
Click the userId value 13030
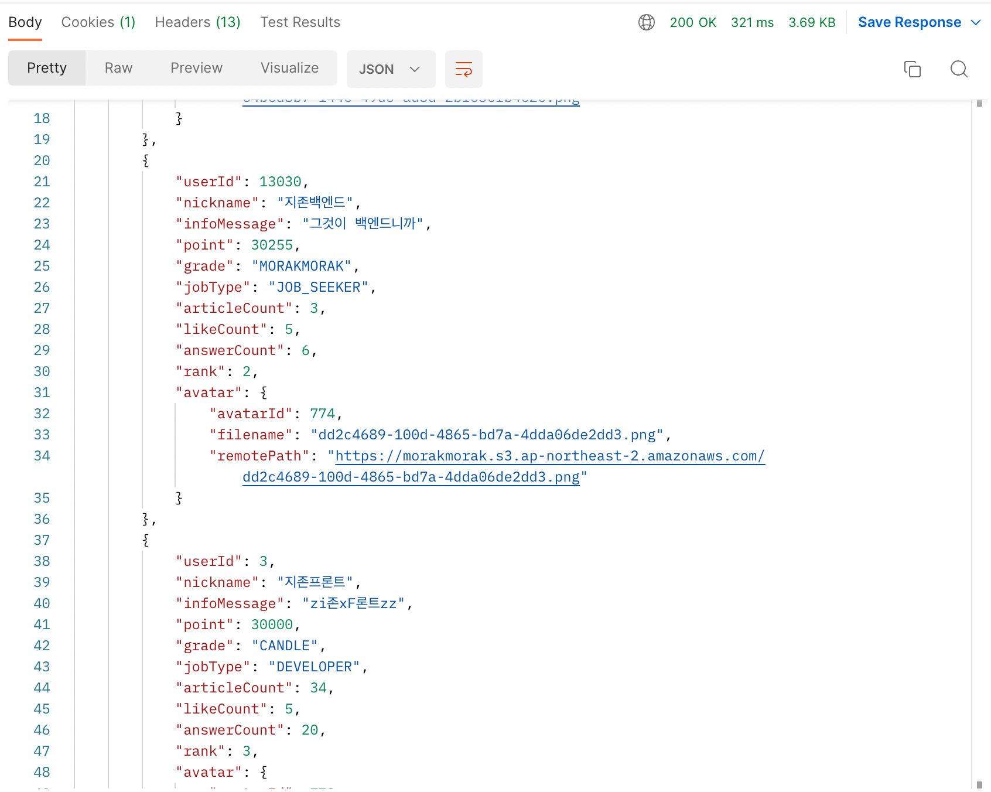280,182
